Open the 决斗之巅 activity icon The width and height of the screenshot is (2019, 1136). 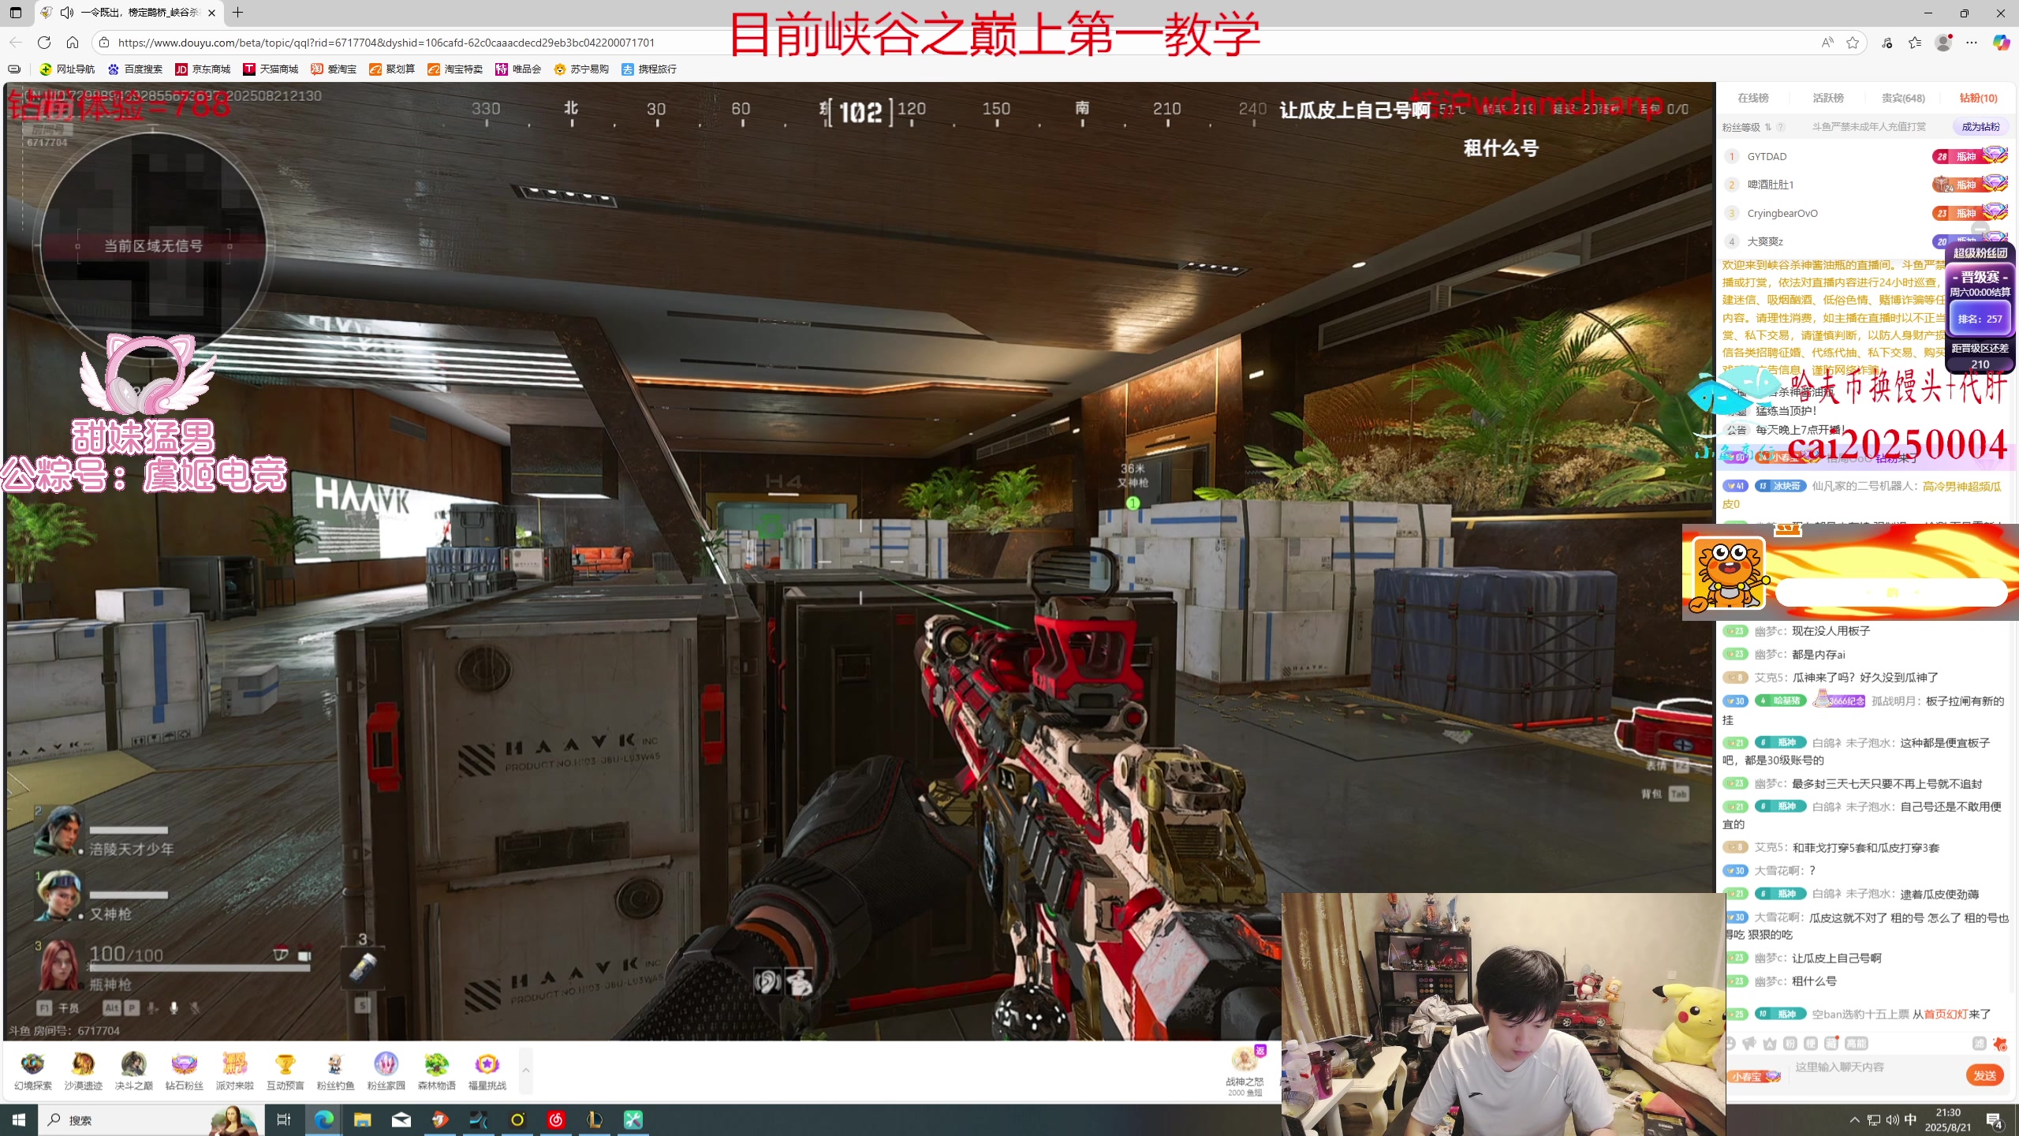tap(133, 1071)
